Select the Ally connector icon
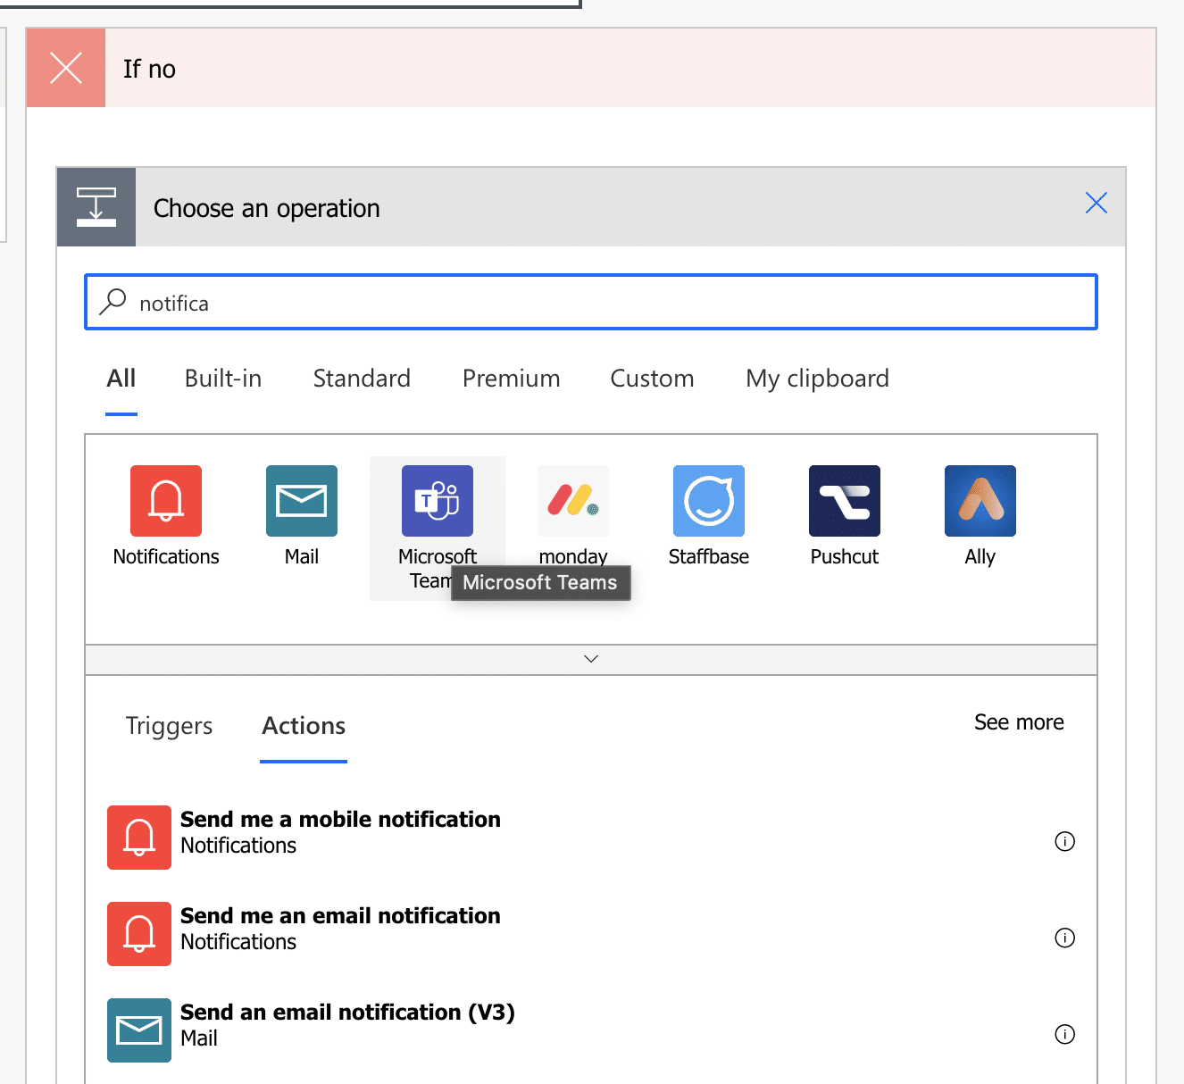This screenshot has width=1184, height=1084. pos(980,501)
